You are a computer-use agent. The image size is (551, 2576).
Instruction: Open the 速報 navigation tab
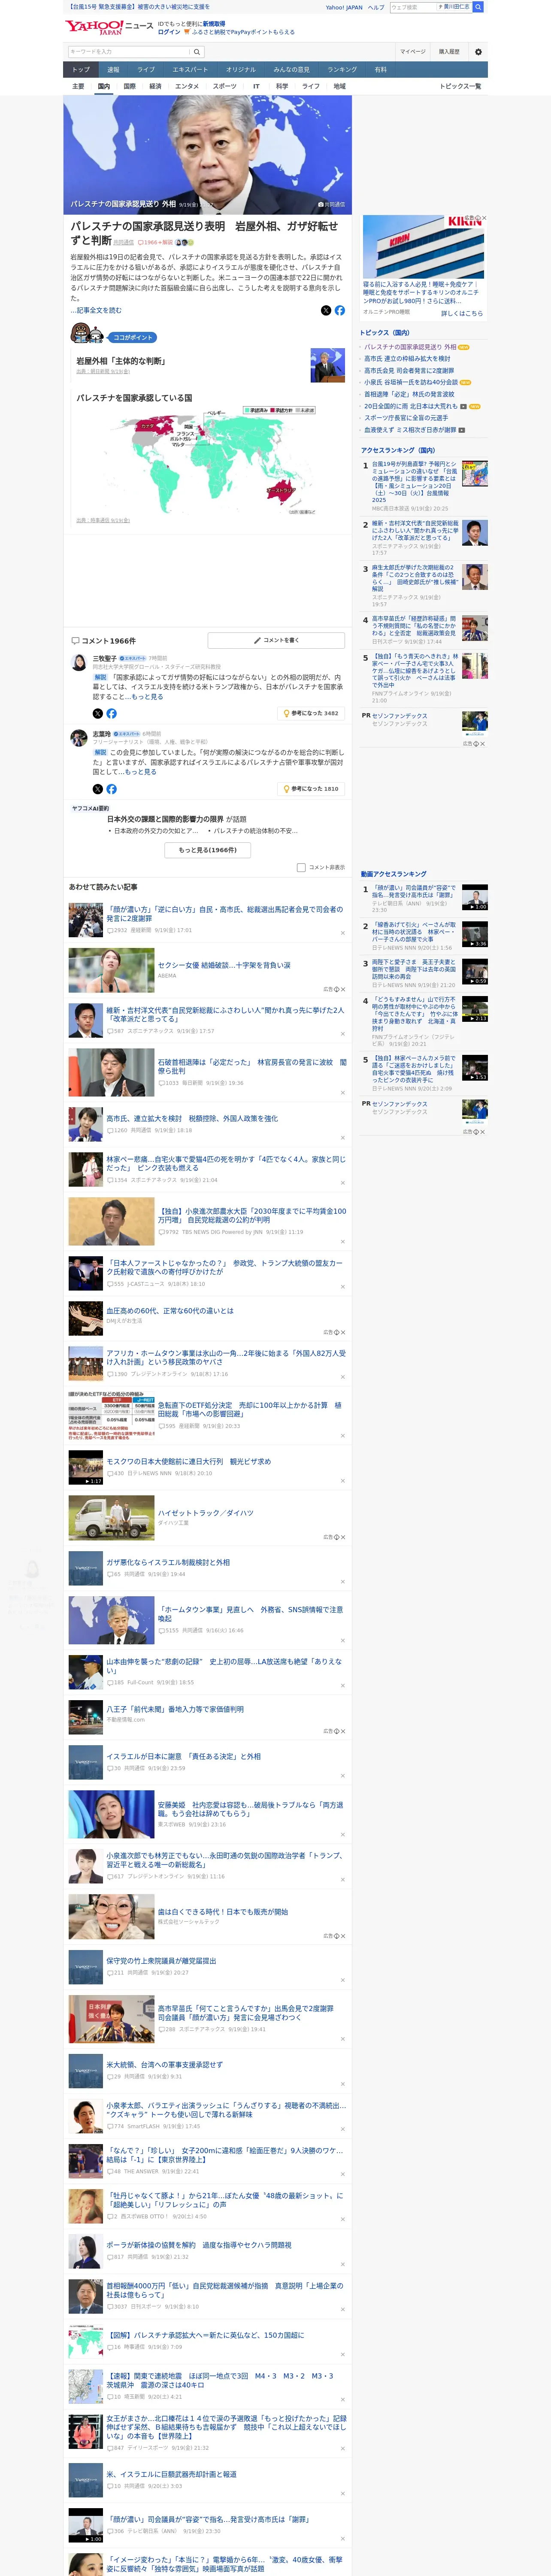tap(113, 70)
